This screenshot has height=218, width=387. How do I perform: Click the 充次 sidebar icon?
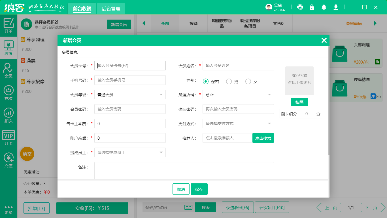(x=8, y=92)
